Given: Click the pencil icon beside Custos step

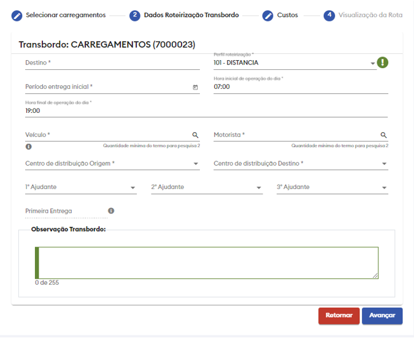Looking at the screenshot, I should (267, 15).
